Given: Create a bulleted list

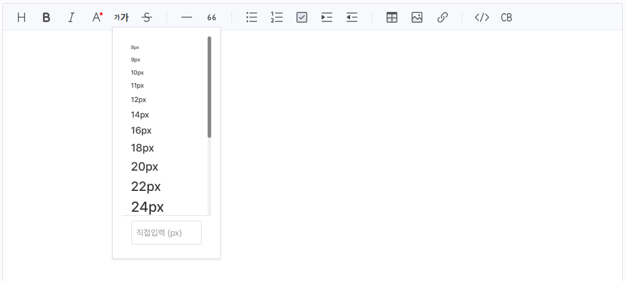Looking at the screenshot, I should (252, 17).
